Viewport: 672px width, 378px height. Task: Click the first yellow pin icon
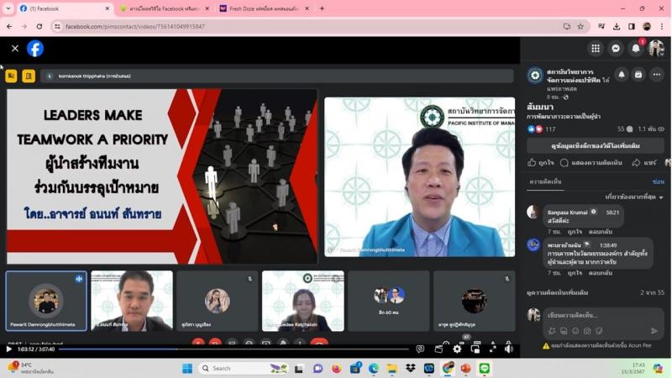pyautogui.click(x=11, y=76)
